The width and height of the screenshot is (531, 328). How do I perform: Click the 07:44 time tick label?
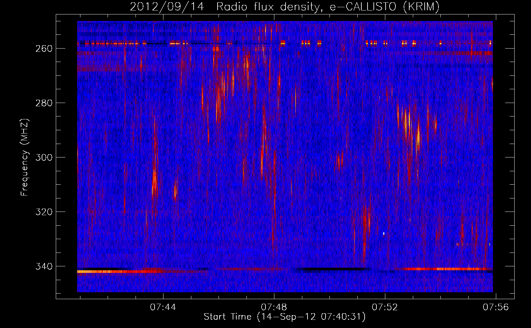tap(163, 307)
